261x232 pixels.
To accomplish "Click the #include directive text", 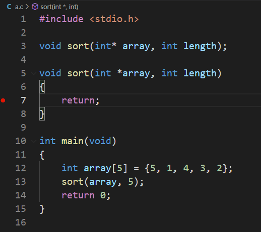I will 61,19.
